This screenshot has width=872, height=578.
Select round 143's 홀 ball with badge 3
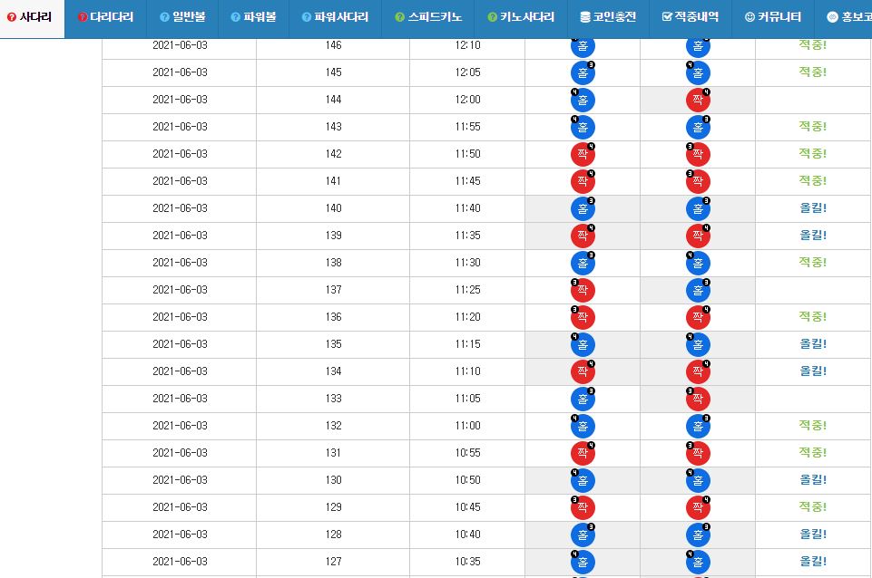pyautogui.click(x=698, y=127)
